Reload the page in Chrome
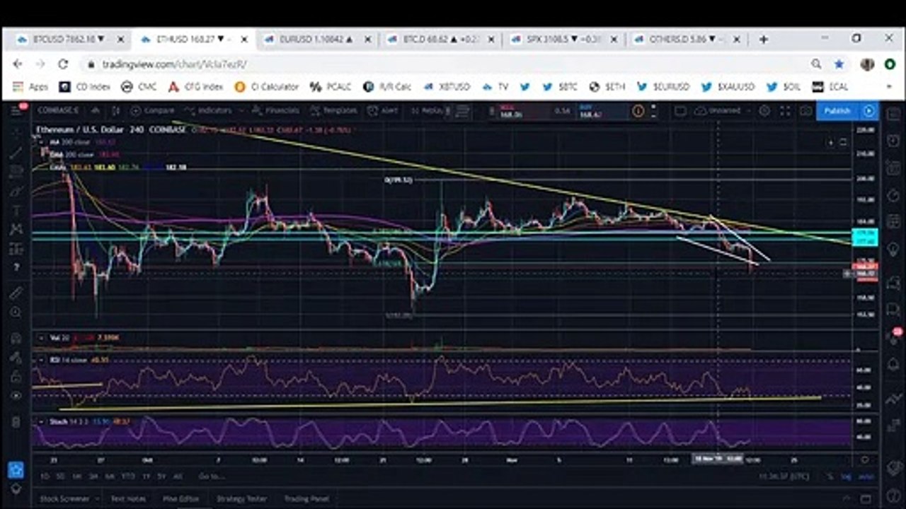Screen dimensions: 906x509 point(62,64)
